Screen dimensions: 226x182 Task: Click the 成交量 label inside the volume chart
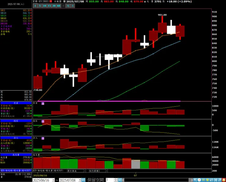point(36,155)
